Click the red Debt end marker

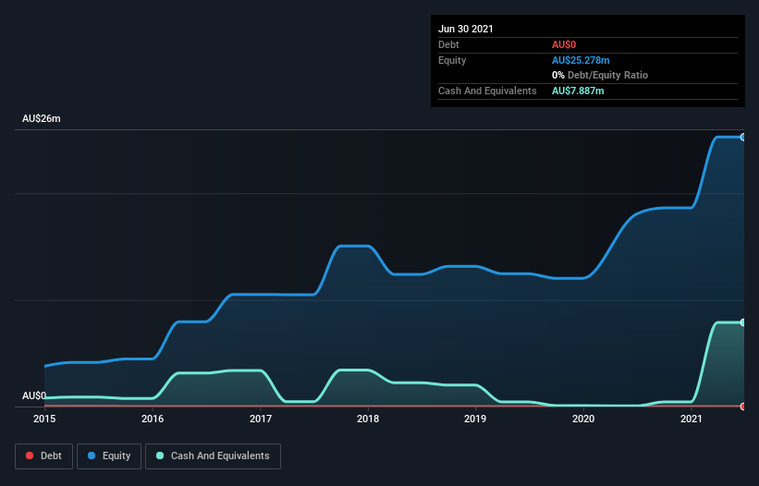tap(743, 407)
